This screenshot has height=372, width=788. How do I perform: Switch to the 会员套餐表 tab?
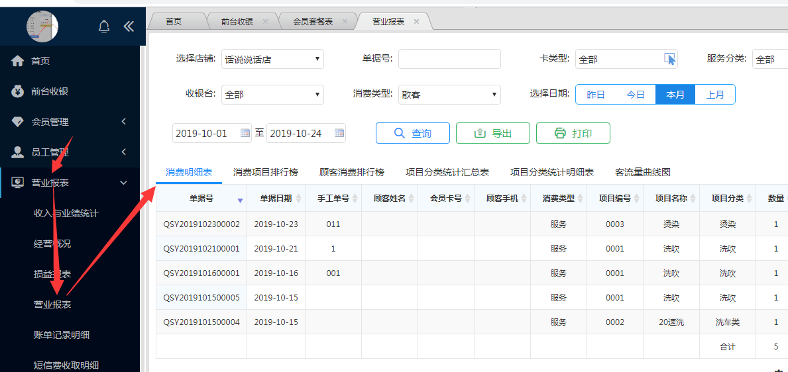(x=313, y=22)
